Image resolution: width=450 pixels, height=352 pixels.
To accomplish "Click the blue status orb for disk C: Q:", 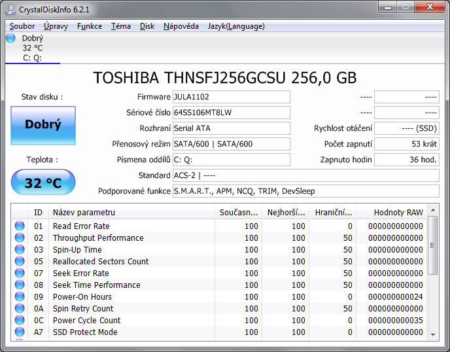I will point(11,39).
